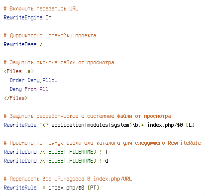Viewport: 205px width, 196px height.
Task: Click the comment about разработчиские и системные файлы
Action: point(87,116)
